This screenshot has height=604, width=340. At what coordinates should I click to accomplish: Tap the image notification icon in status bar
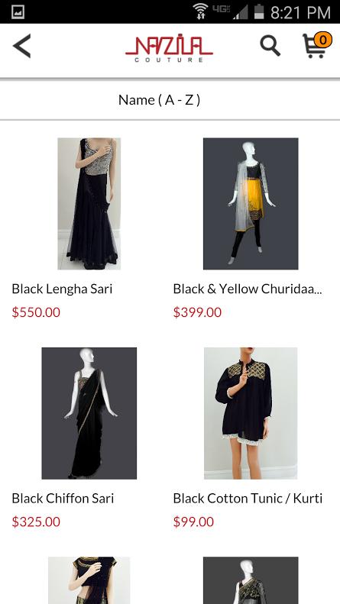pyautogui.click(x=18, y=12)
